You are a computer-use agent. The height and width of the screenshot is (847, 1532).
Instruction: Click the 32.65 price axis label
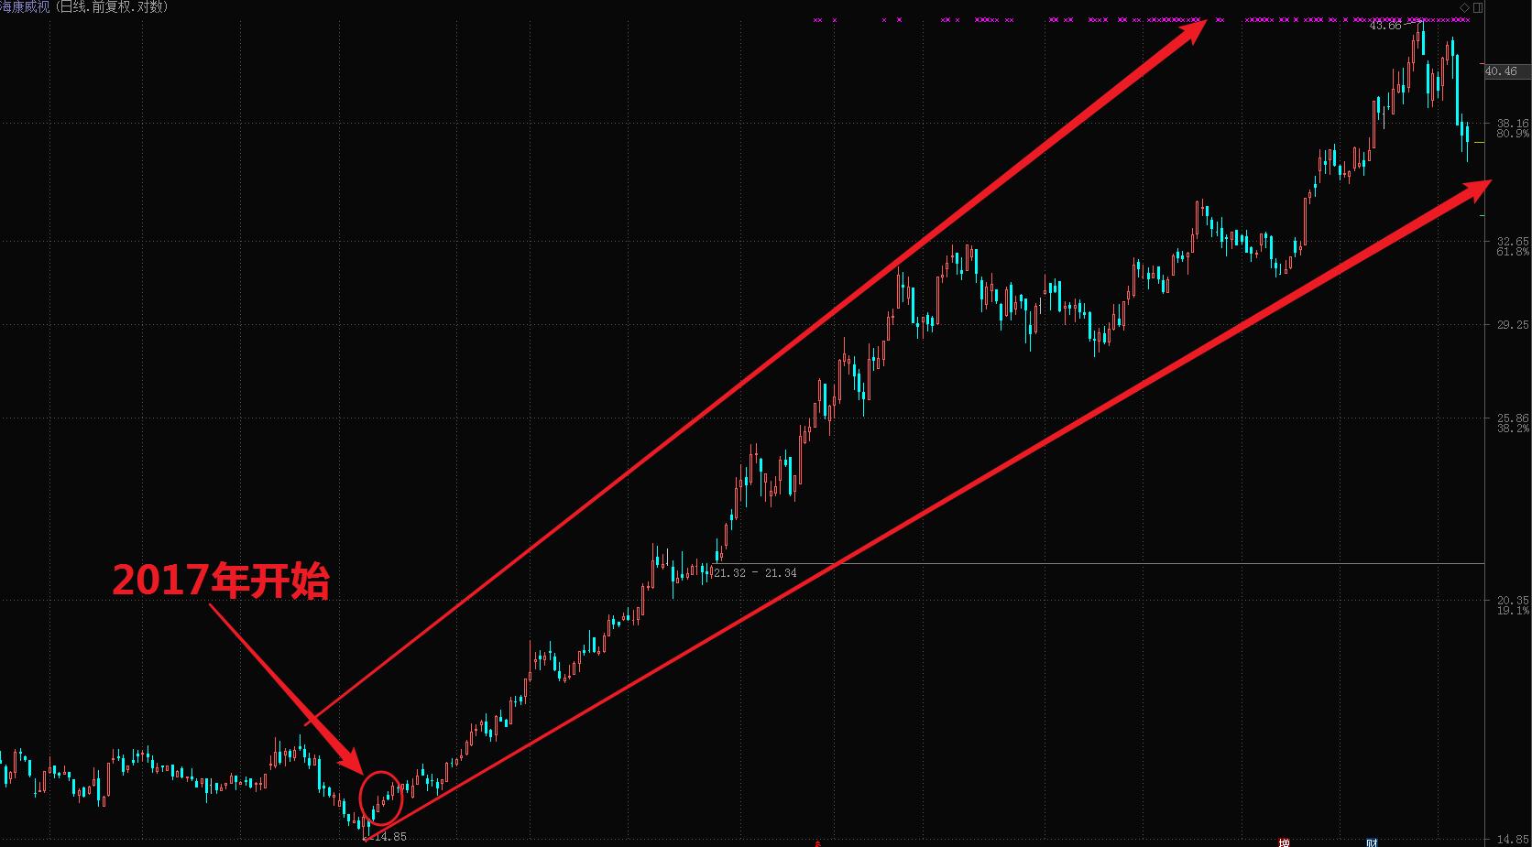(1512, 242)
